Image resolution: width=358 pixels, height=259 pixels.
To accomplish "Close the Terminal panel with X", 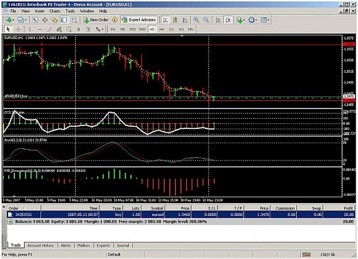I will [3, 207].
